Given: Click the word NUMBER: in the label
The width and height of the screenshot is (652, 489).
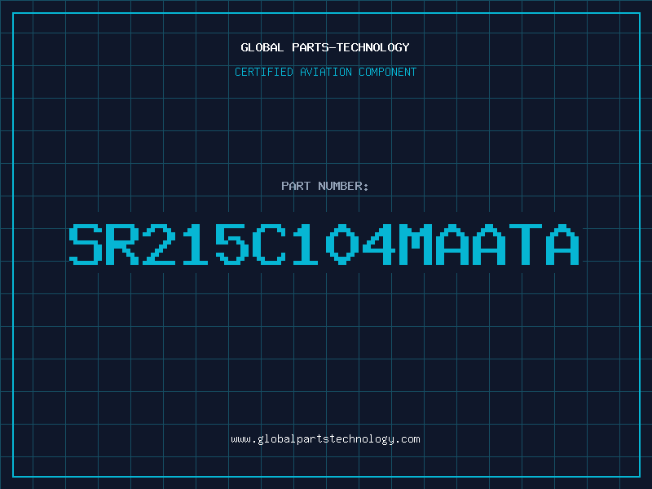Looking at the screenshot, I should point(343,186).
